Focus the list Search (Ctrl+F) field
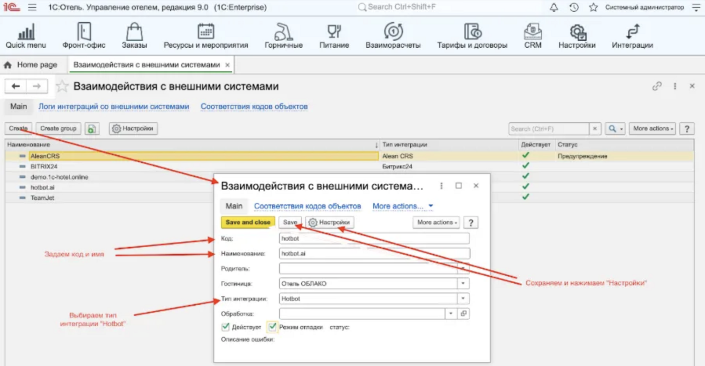The image size is (705, 366). [x=549, y=129]
